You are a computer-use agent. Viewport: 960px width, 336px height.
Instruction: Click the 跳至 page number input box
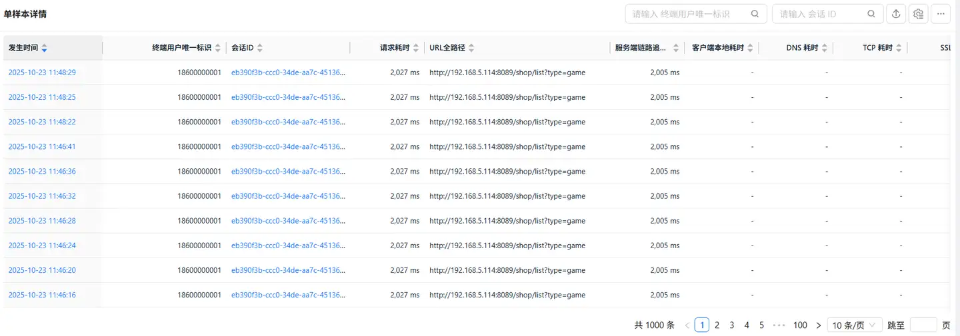923,325
